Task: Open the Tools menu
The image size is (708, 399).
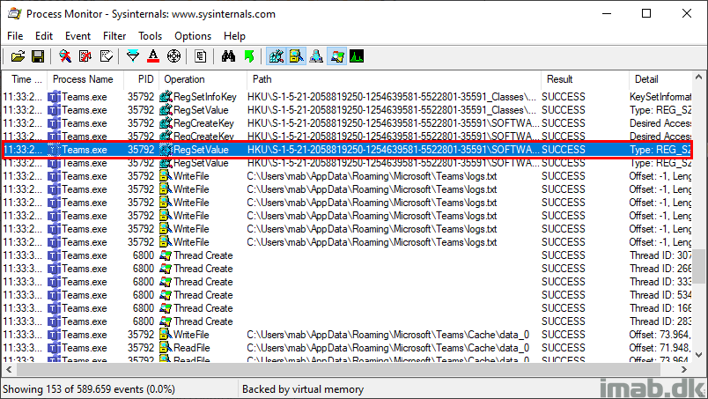Action: [150, 36]
